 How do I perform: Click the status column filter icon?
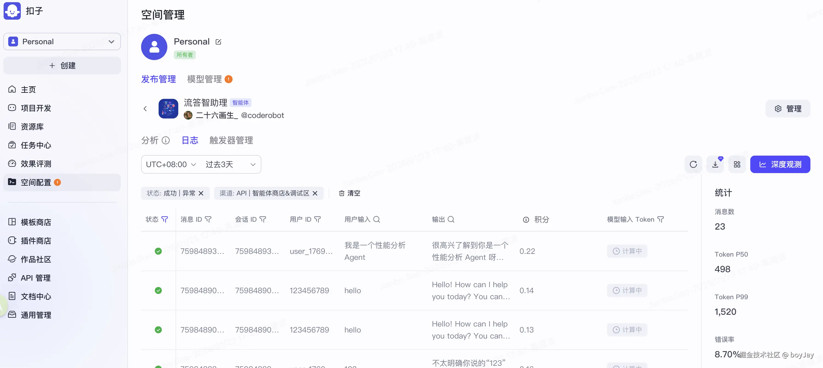(x=165, y=219)
